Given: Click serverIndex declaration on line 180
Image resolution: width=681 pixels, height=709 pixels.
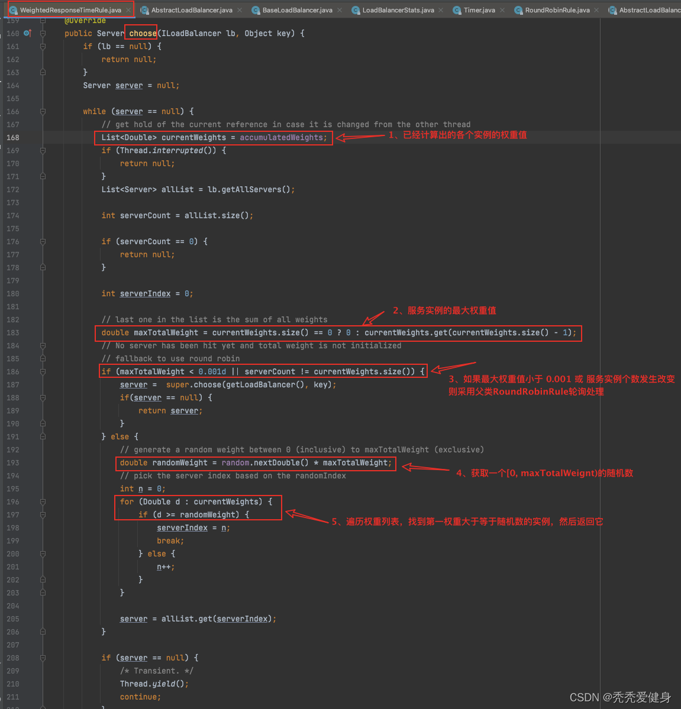Looking at the screenshot, I should [x=145, y=294].
